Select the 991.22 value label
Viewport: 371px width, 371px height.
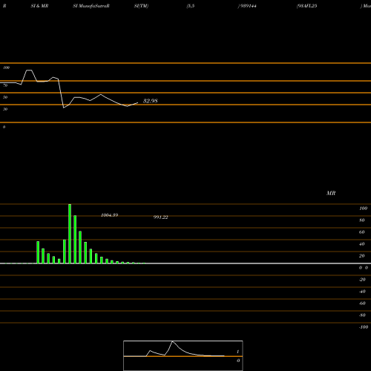[x=161, y=217]
